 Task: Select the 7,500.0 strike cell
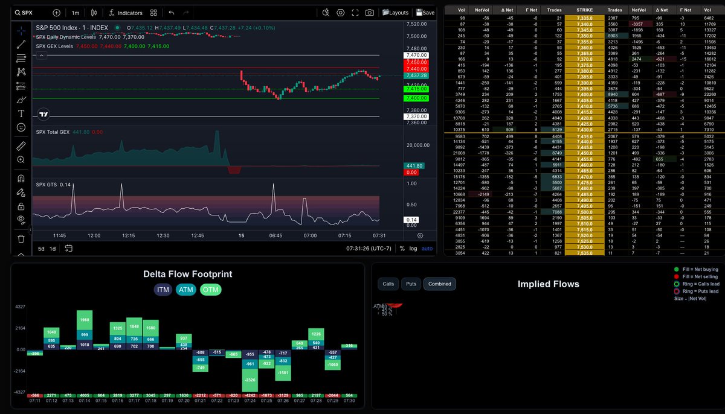click(585, 212)
